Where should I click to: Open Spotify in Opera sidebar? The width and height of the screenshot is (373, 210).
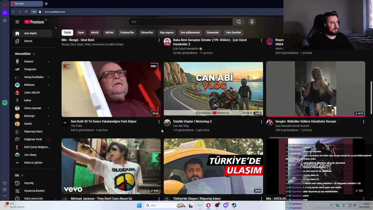(5, 103)
